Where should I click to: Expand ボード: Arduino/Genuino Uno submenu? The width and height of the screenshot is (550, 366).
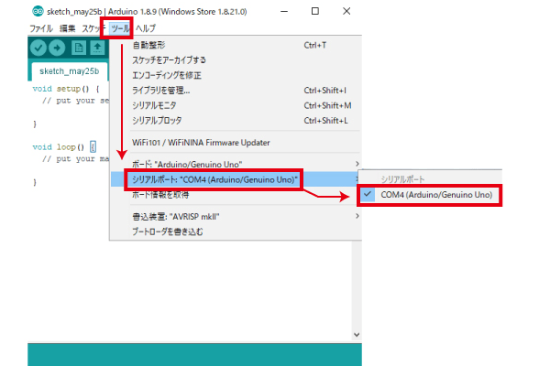(x=236, y=165)
